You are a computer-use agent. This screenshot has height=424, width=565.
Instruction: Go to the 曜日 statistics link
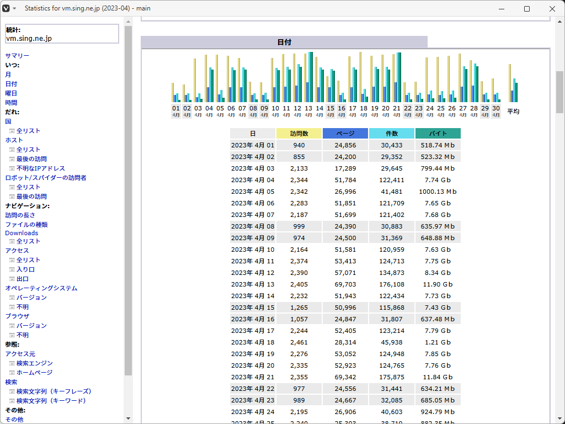[x=11, y=93]
